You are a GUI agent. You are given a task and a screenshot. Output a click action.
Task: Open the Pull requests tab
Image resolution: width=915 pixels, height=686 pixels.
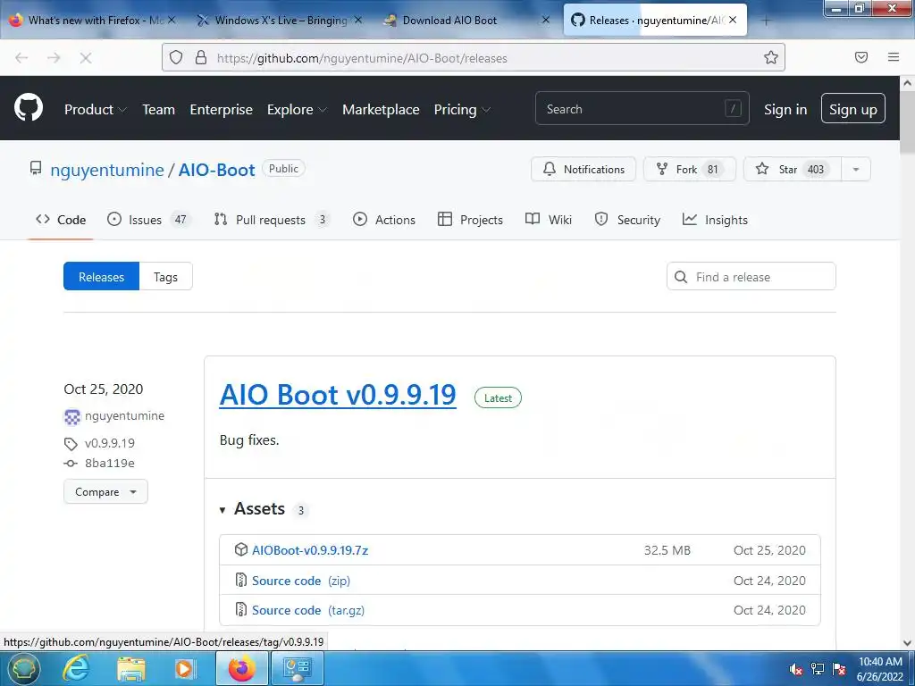pos(272,220)
